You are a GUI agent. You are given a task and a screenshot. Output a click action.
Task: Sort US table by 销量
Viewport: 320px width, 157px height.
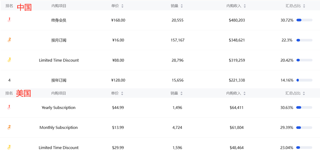click(x=182, y=93)
